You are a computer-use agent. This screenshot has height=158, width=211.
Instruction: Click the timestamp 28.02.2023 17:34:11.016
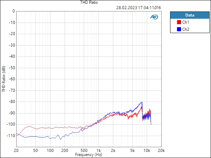[139, 8]
